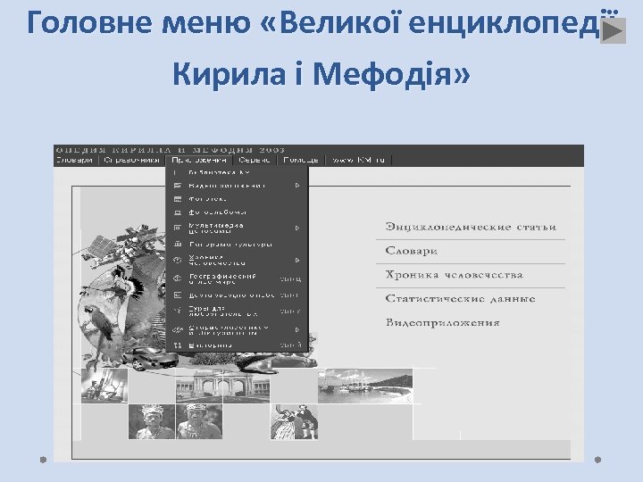Viewport: 643px width, 482px height.
Task: Click the parrot picture in collage
Action: 98,321
